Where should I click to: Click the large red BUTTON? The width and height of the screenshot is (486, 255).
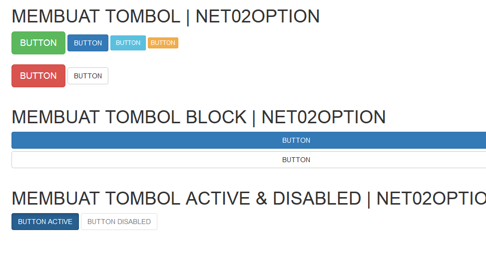[38, 76]
